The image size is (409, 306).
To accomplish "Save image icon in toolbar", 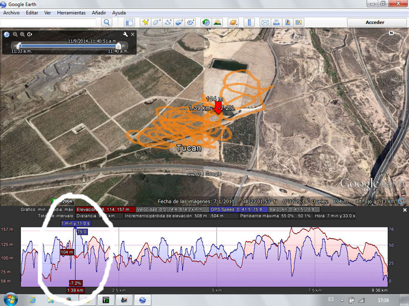I will (288, 22).
